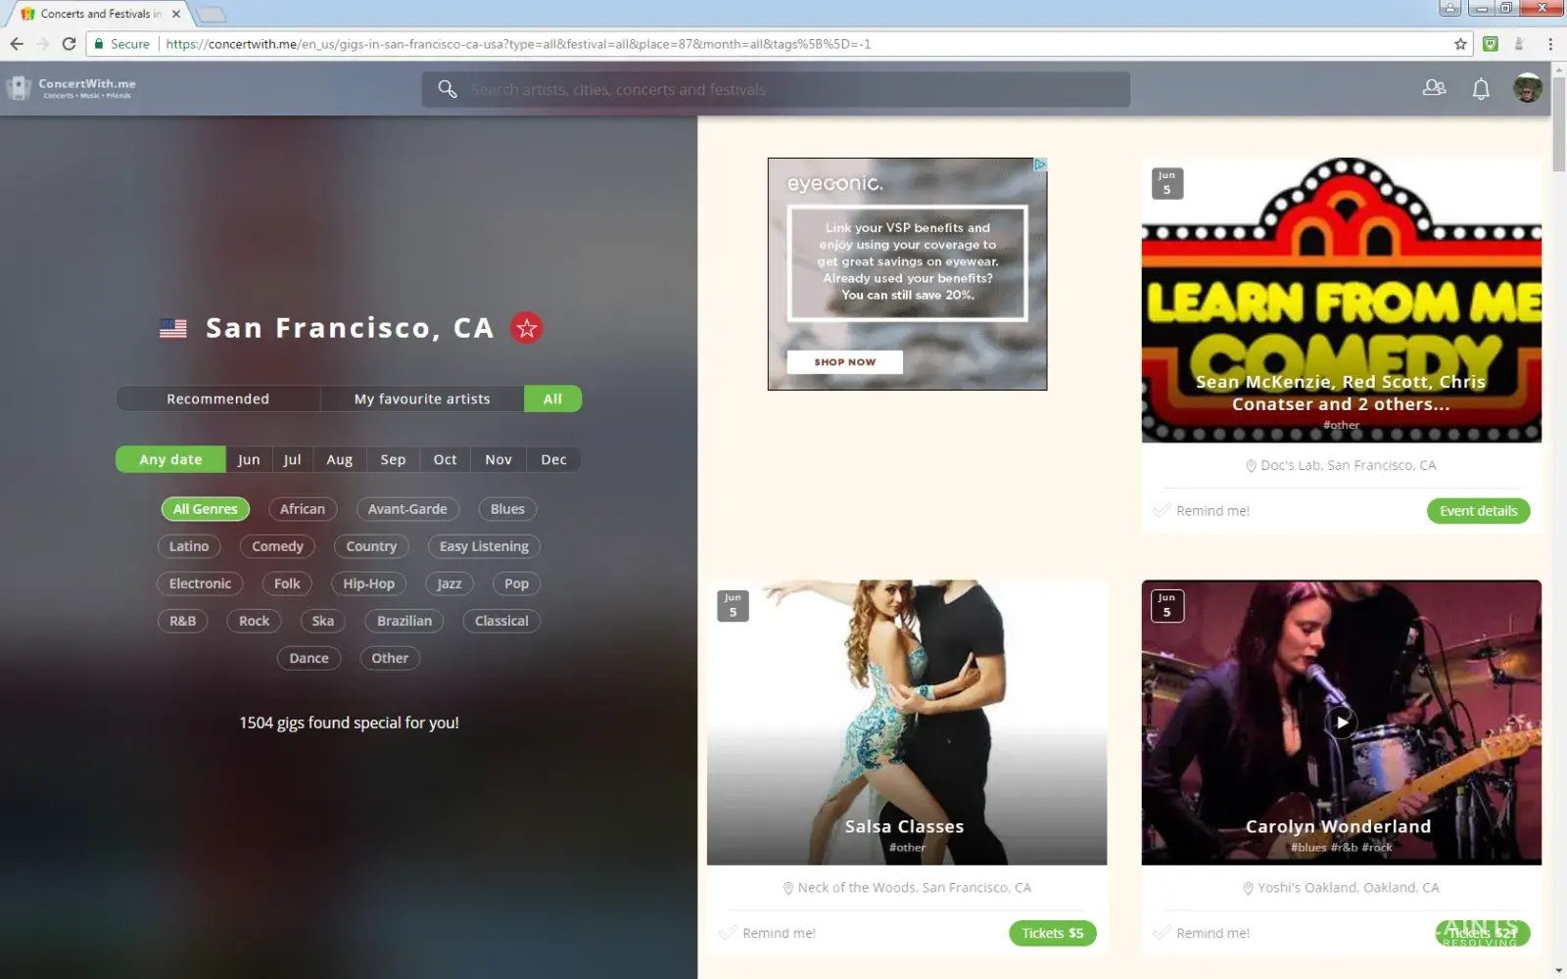1567x979 pixels.
Task: Click Shop Now on the eyeconic ad
Action: point(844,362)
